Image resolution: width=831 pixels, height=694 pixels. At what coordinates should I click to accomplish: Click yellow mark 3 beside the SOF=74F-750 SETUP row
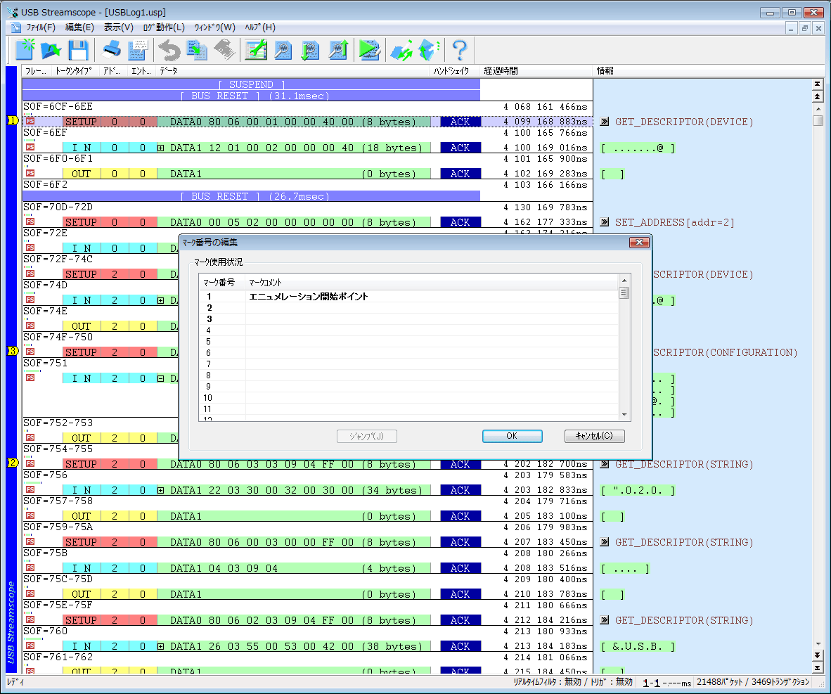[13, 351]
